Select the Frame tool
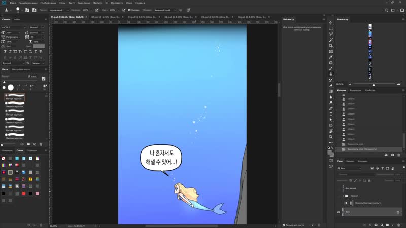The image size is (406, 228). [x=331, y=52]
